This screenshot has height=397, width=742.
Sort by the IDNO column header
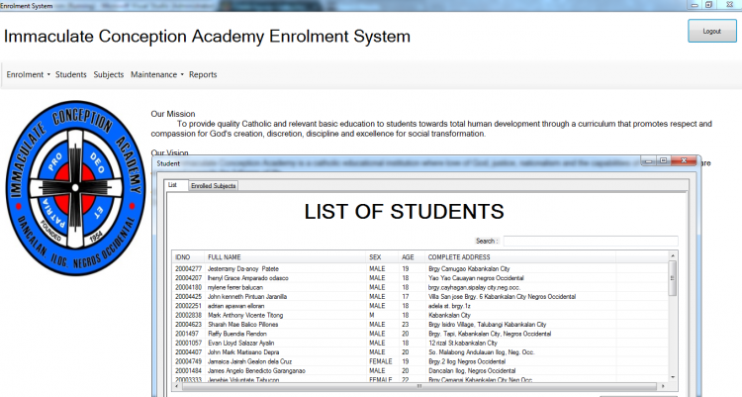pos(188,256)
